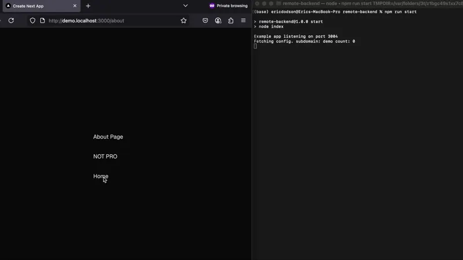
Task: Follow the Home link
Action: coord(101,176)
